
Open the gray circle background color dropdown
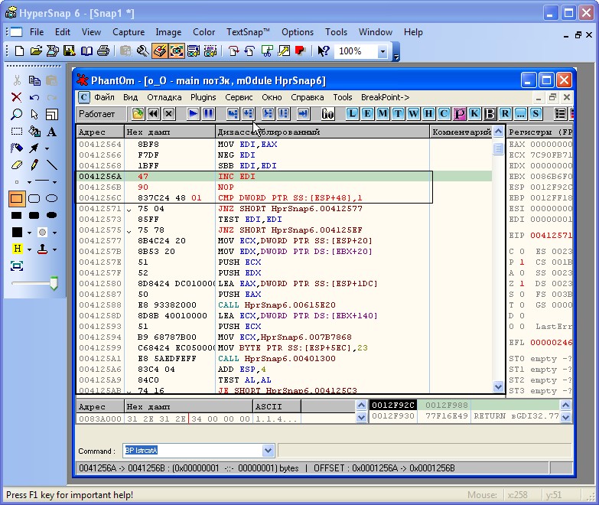click(54, 233)
